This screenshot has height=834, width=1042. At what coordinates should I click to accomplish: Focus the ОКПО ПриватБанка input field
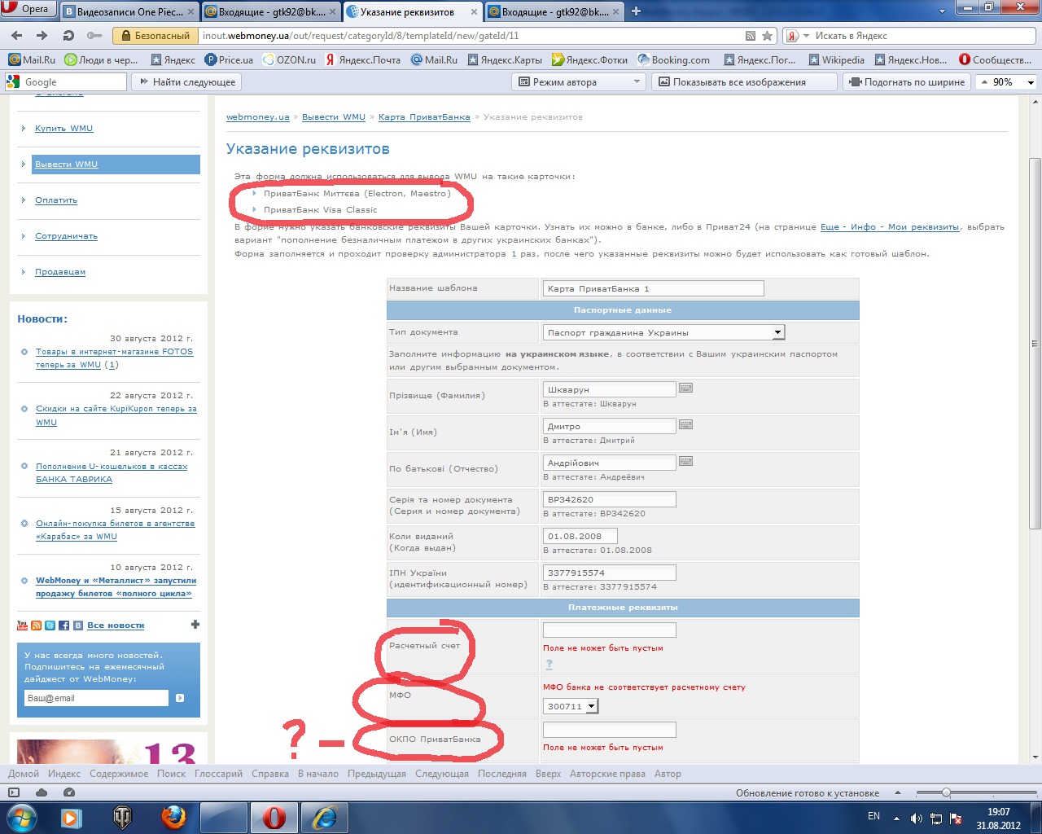(x=610, y=729)
